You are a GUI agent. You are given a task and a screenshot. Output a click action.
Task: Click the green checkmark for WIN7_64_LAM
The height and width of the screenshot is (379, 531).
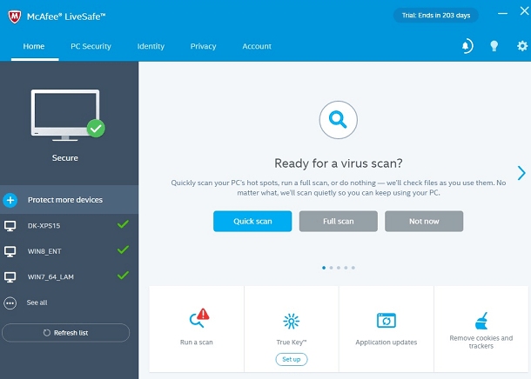coord(123,276)
